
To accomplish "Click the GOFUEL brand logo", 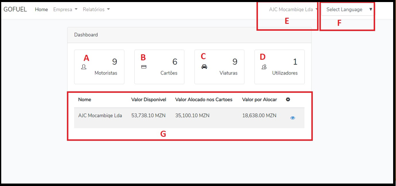I will click(x=15, y=9).
